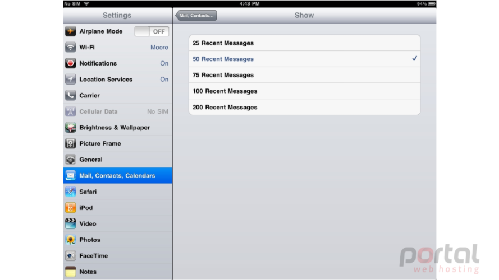
Task: Open Video settings row
Action: (x=118, y=223)
